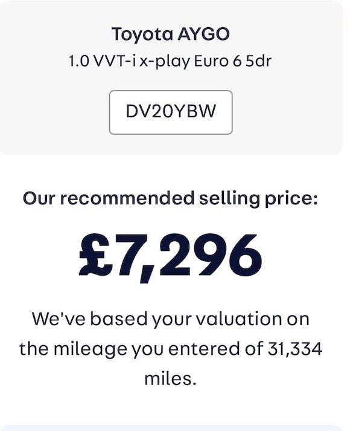Image resolution: width=362 pixels, height=431 pixels.
Task: Click the valuation explanation paragraph
Action: pos(171,348)
